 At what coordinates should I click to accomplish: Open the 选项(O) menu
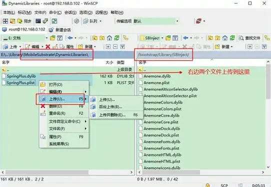click(86, 12)
